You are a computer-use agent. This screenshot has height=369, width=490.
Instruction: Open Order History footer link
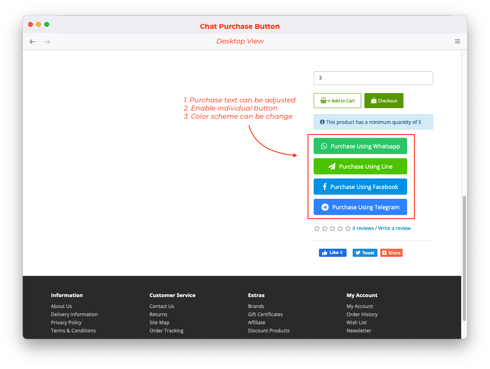tap(362, 315)
